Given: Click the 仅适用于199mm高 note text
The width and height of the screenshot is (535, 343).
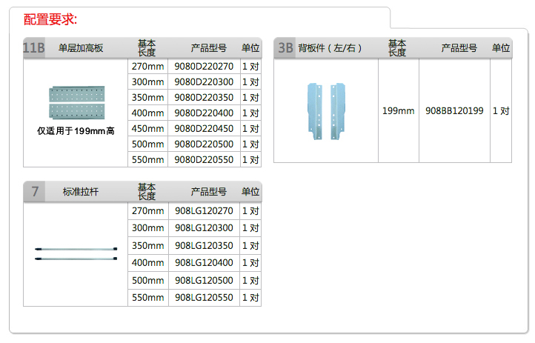Looking at the screenshot, I should pyautogui.click(x=76, y=131).
